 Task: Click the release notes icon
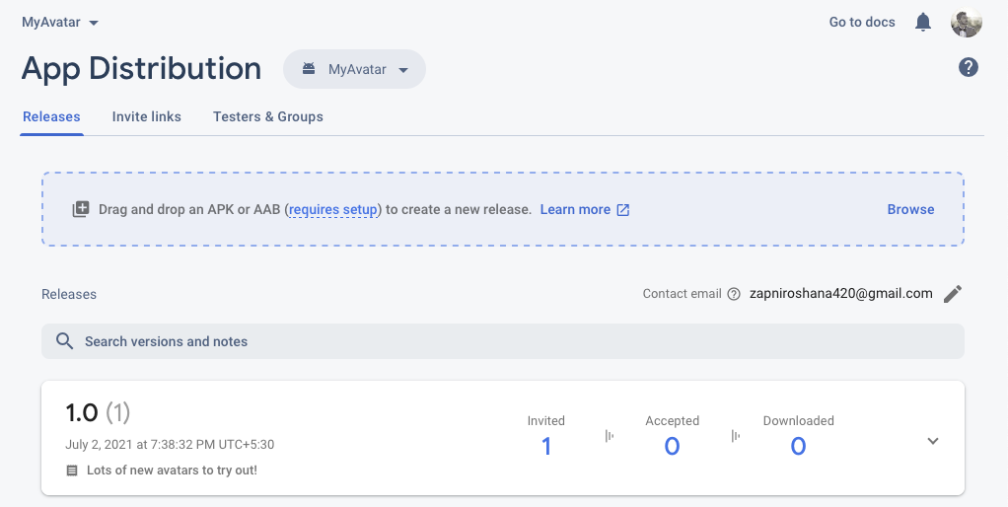72,471
